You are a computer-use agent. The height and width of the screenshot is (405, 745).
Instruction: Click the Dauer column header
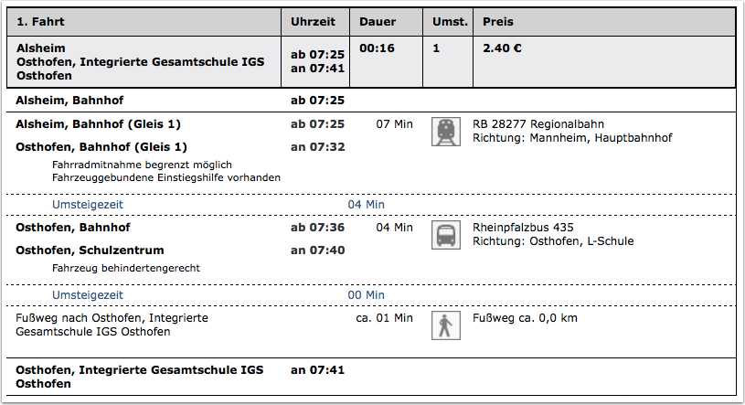(x=387, y=22)
